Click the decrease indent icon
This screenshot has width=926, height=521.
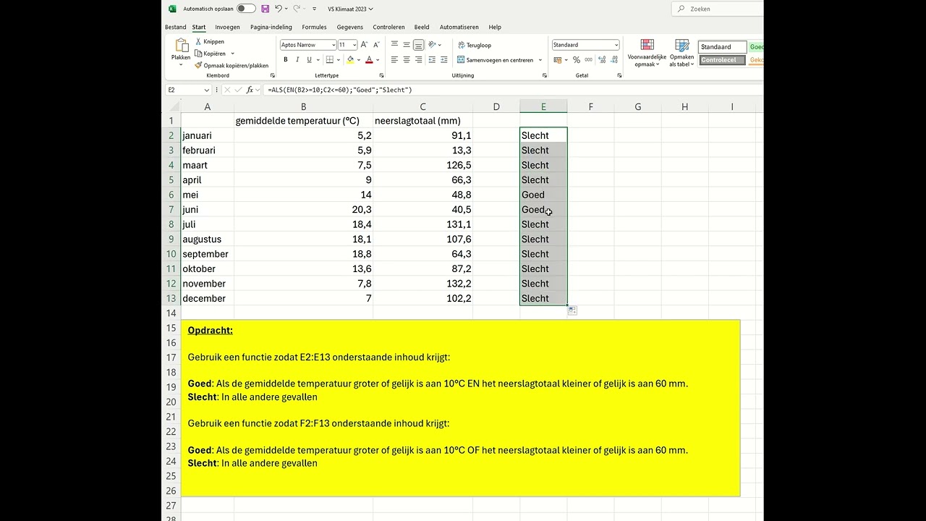tap(432, 60)
